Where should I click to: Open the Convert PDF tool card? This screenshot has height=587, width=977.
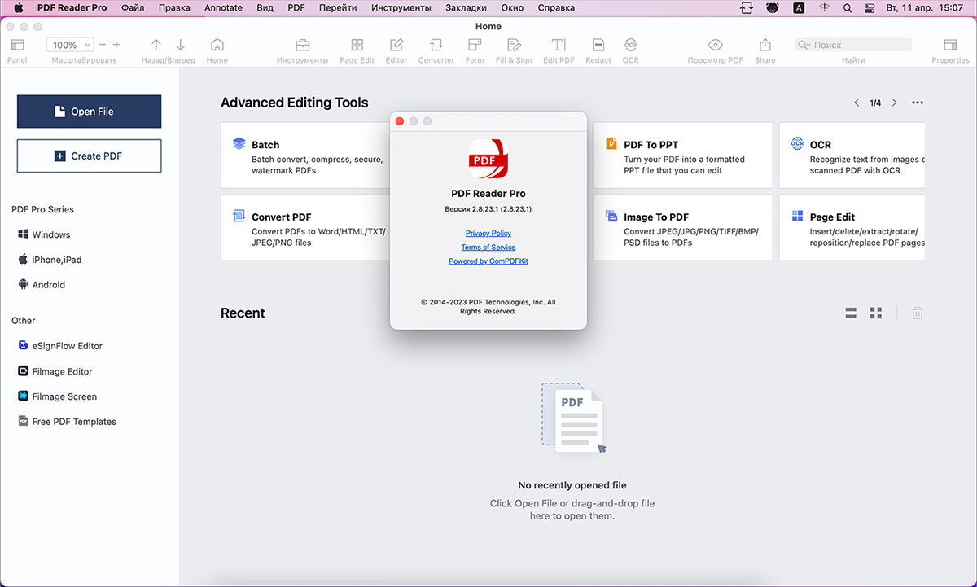click(305, 227)
